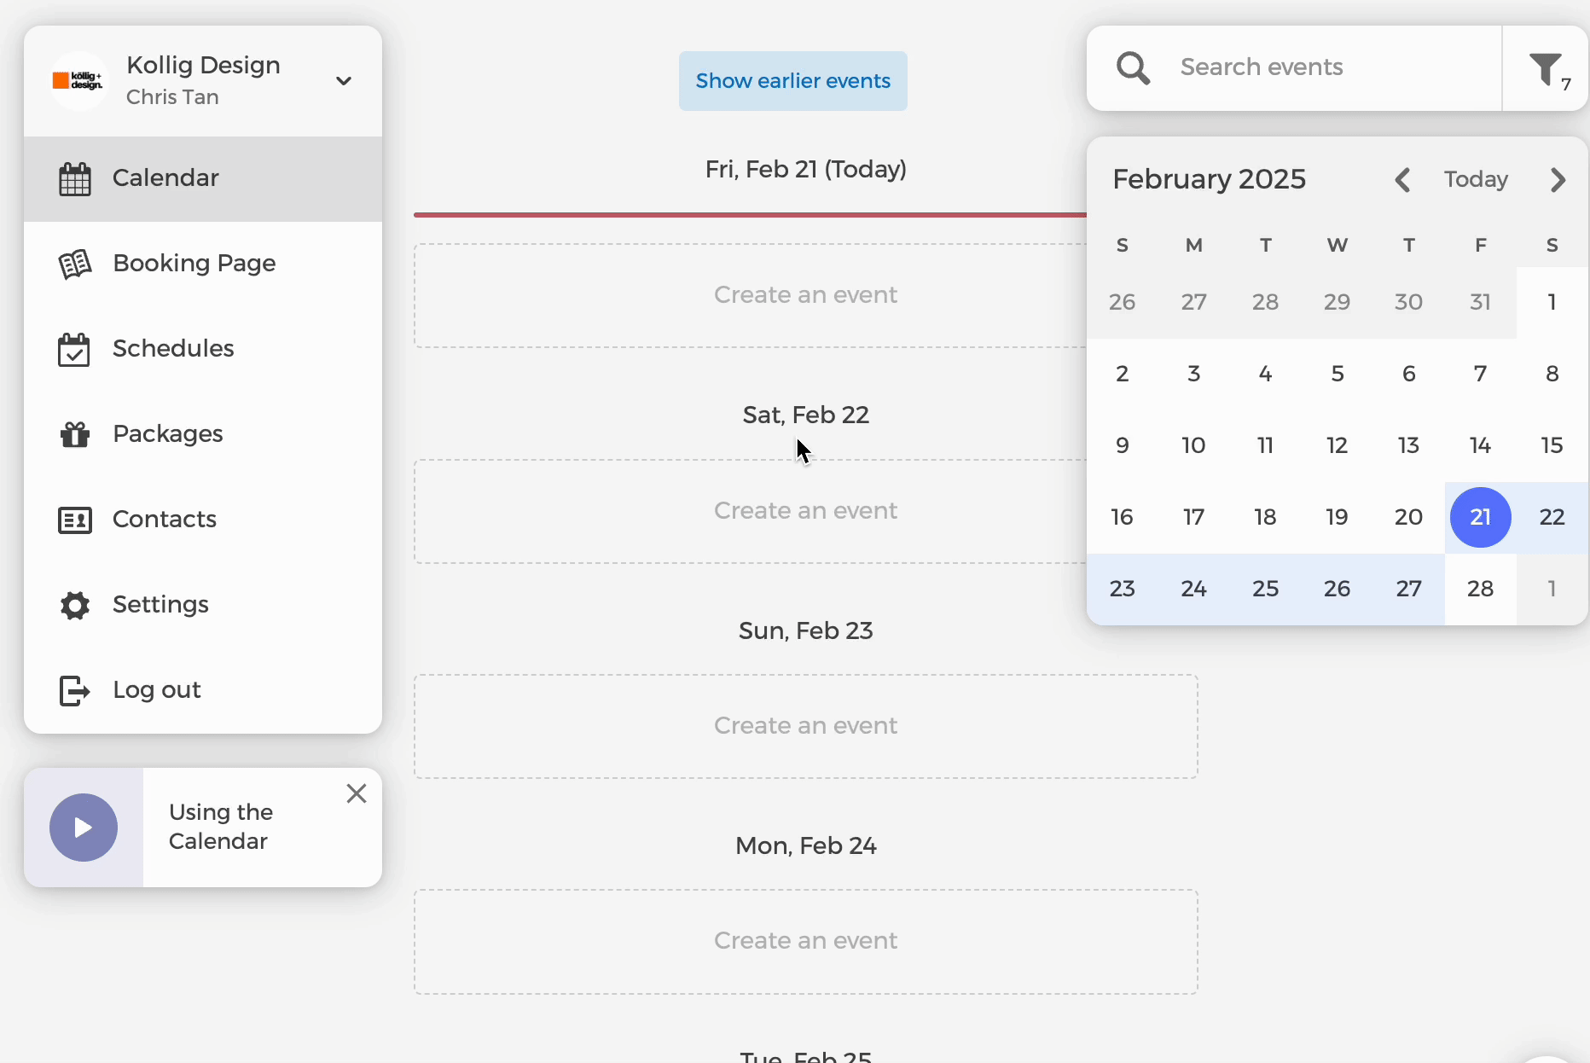
Task: Click the Settings gear icon
Action: point(74,605)
